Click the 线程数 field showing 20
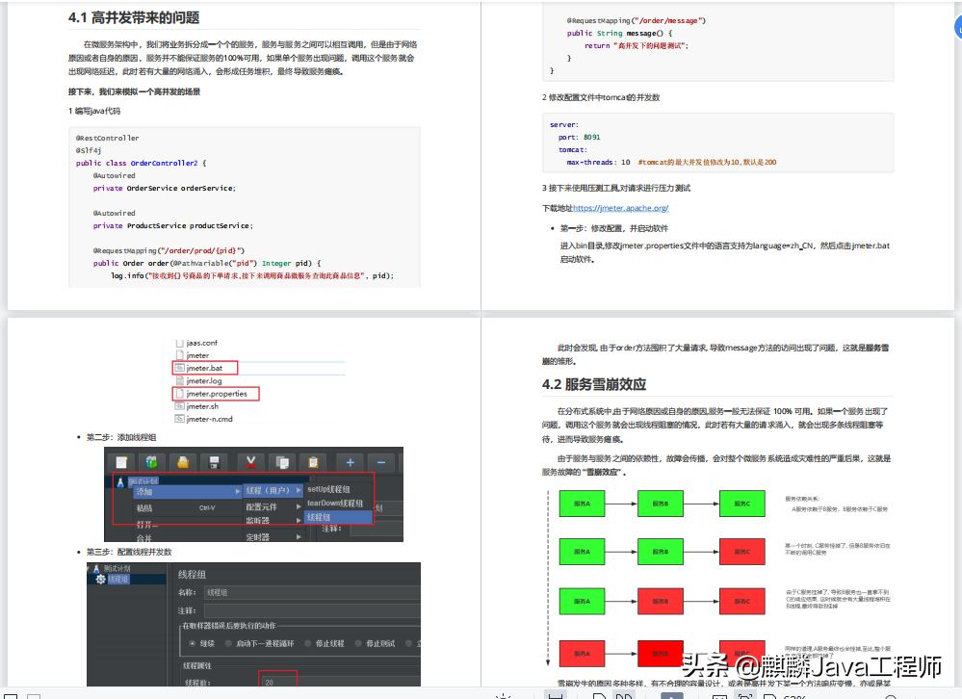This screenshot has height=699, width=962. pos(278,682)
